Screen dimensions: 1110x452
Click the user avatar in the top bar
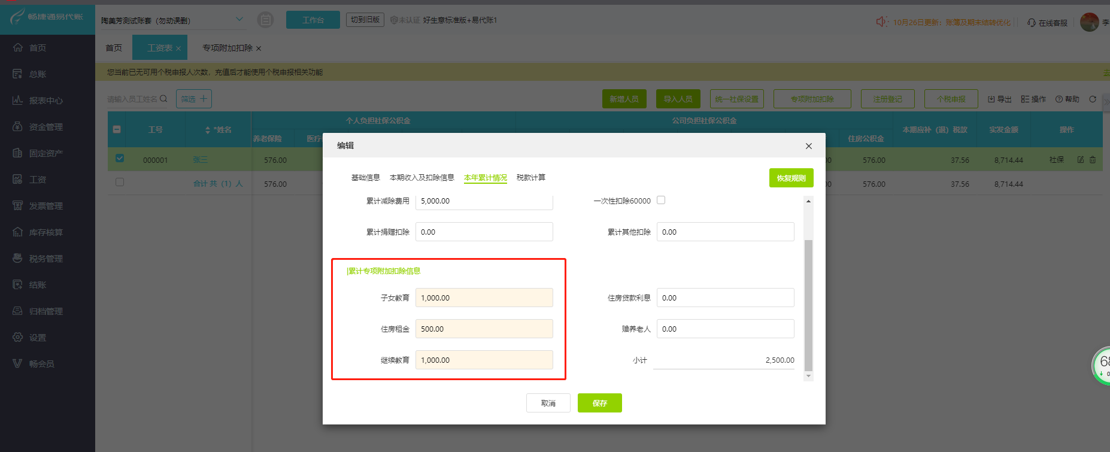click(1090, 22)
